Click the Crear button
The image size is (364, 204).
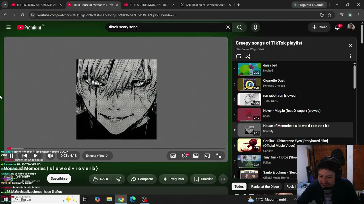point(319,27)
